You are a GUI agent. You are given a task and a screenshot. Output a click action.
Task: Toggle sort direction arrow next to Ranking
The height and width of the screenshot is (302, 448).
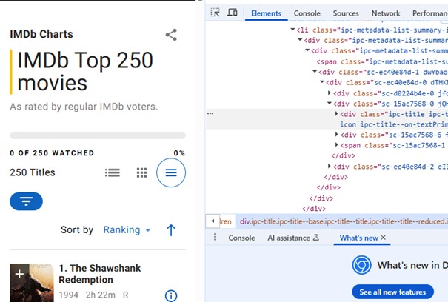click(x=171, y=230)
